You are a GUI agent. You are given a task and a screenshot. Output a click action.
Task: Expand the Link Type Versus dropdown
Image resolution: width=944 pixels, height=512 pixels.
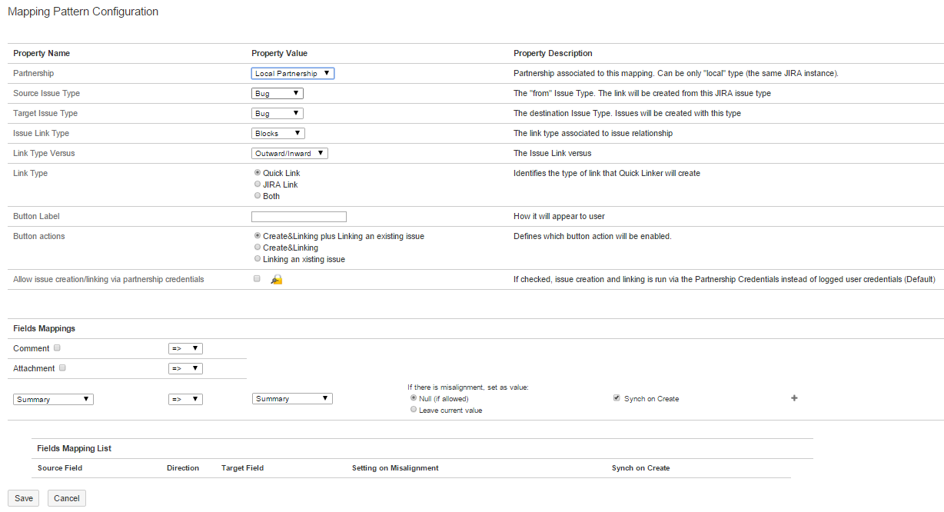tap(290, 154)
